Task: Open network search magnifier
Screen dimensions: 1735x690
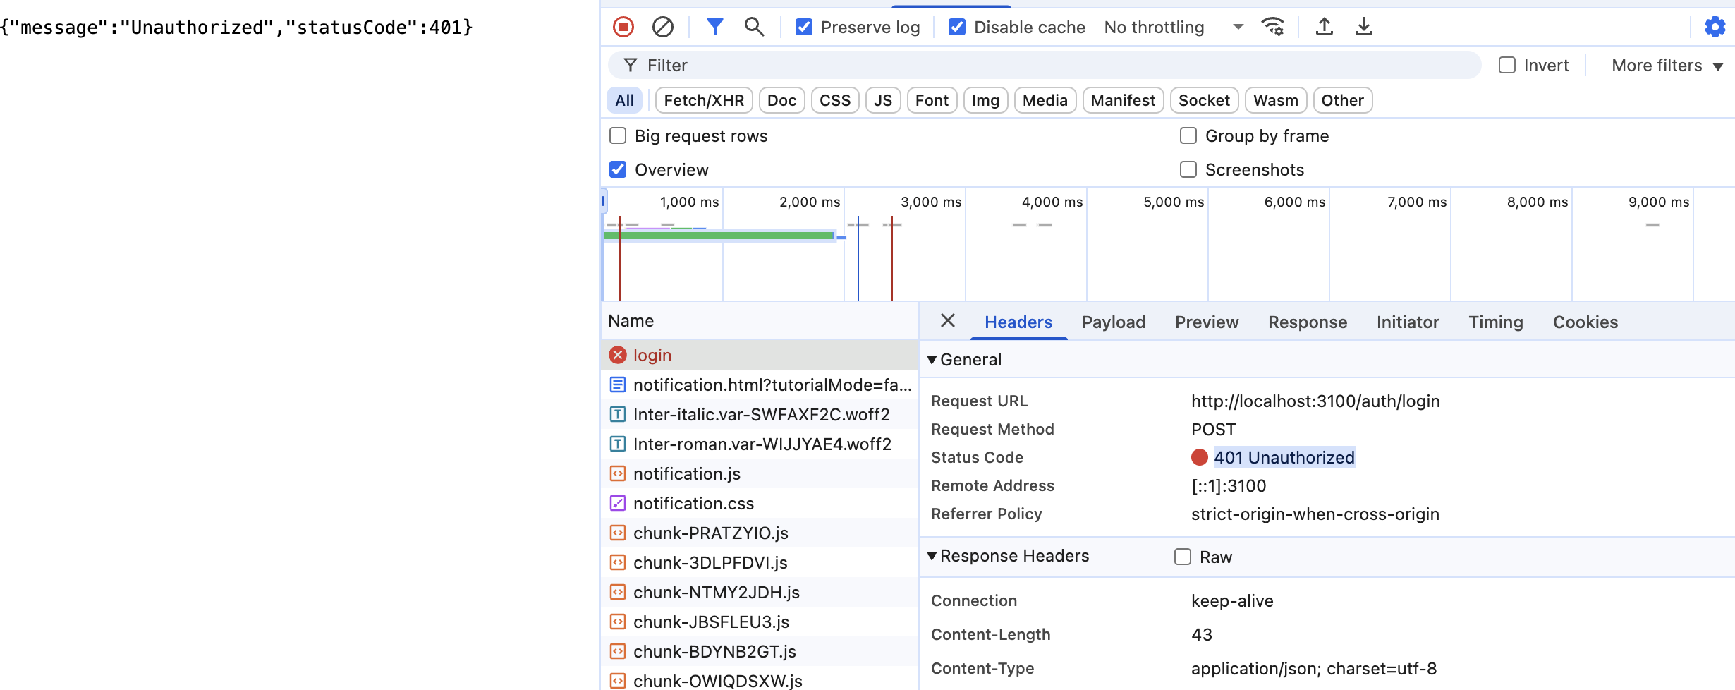Action: (x=754, y=27)
